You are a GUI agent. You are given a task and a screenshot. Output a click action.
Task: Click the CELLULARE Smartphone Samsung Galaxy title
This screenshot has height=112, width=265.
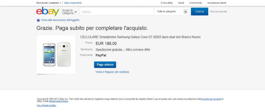[x=140, y=37]
